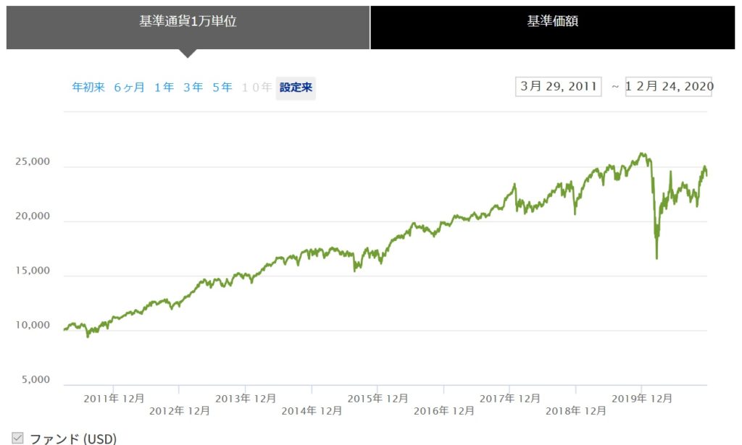Click the 5,000 y-axis label
This screenshot has height=445, width=742.
point(36,380)
